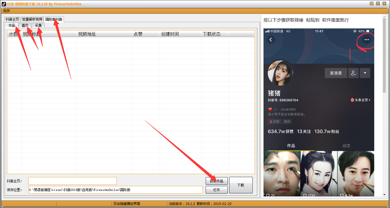Open the 购买 menu
The image size is (390, 208).
[7, 11]
